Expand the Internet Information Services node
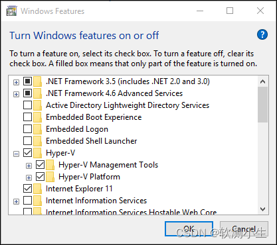 pyautogui.click(x=16, y=201)
